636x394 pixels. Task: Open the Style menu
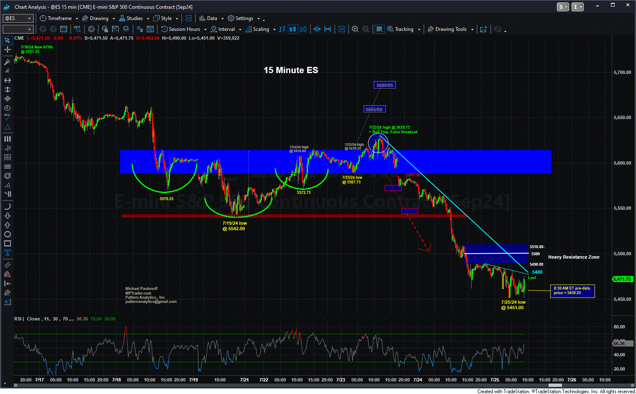(163, 18)
